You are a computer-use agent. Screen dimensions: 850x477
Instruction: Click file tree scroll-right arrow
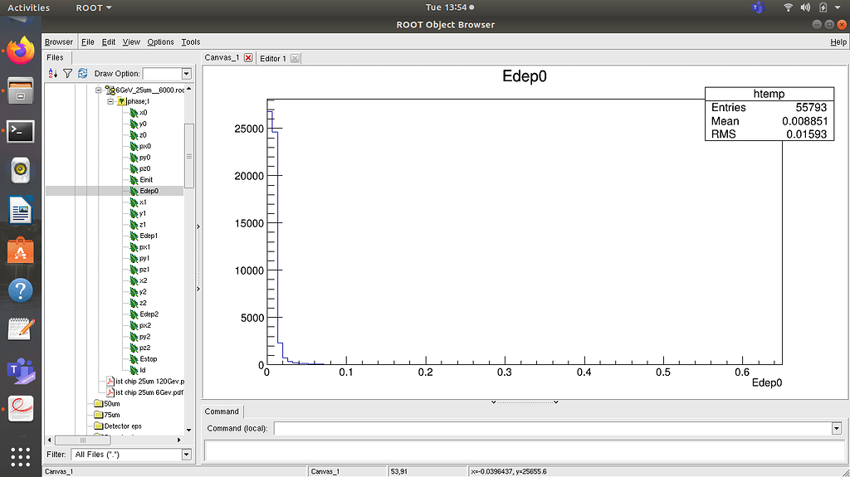tap(179, 440)
